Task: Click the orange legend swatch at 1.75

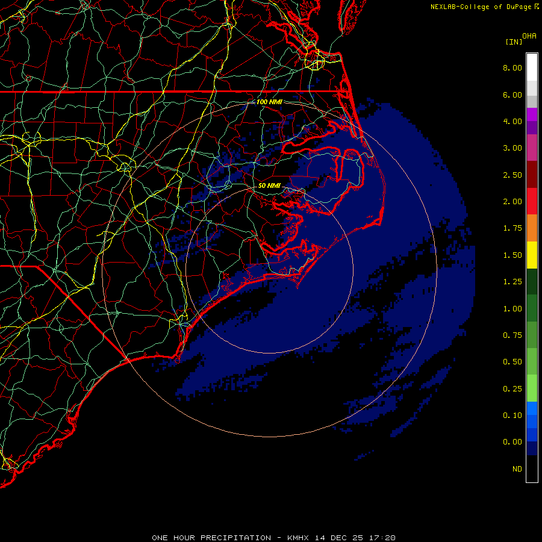Action: point(532,228)
